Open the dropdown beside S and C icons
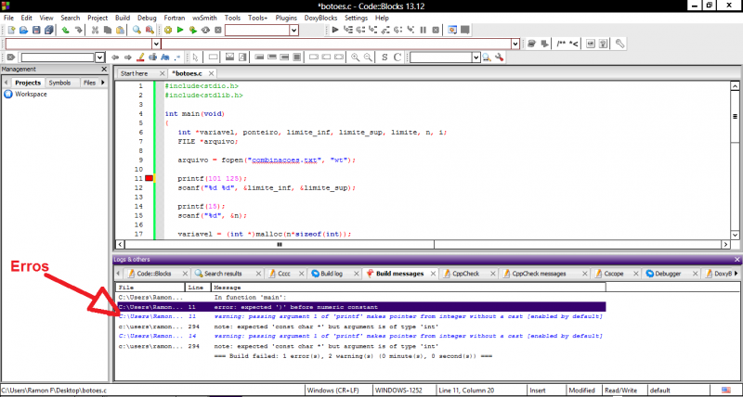This screenshot has height=397, width=743. (x=476, y=58)
